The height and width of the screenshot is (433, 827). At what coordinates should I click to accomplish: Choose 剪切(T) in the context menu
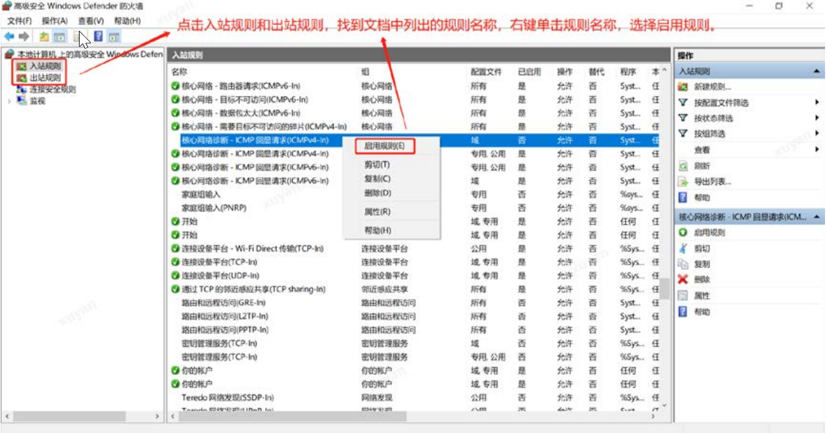point(377,165)
